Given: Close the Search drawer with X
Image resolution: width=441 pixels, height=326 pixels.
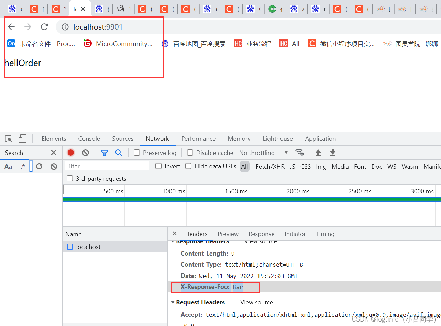Looking at the screenshot, I should click(x=54, y=153).
